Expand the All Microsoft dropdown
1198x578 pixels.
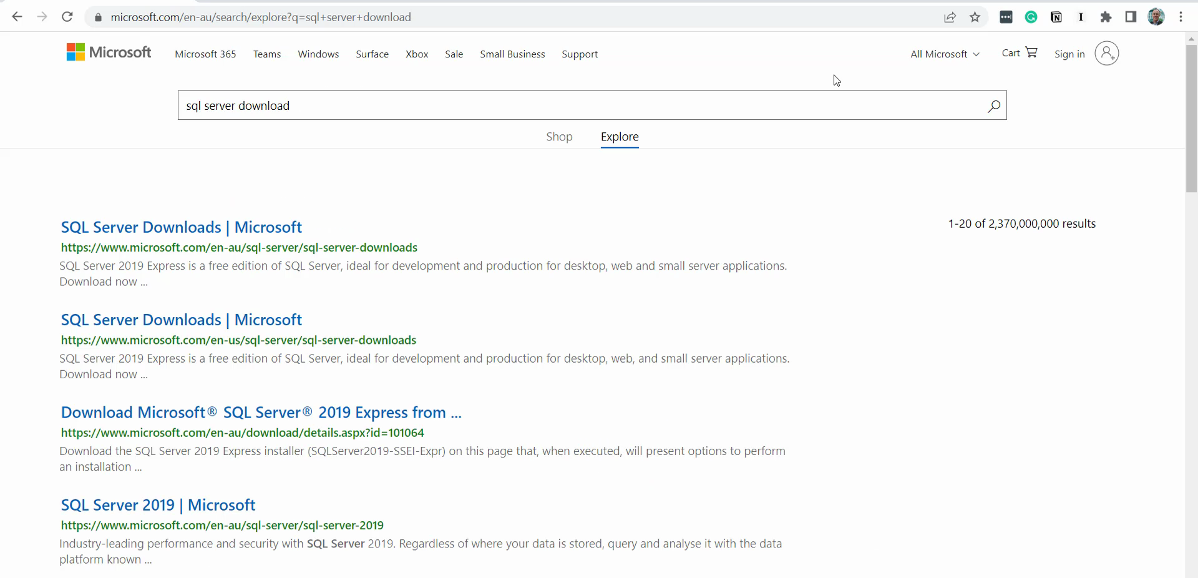[x=945, y=54]
